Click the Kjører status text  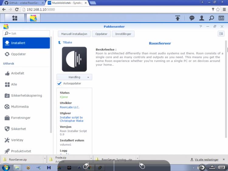[x=64, y=97]
